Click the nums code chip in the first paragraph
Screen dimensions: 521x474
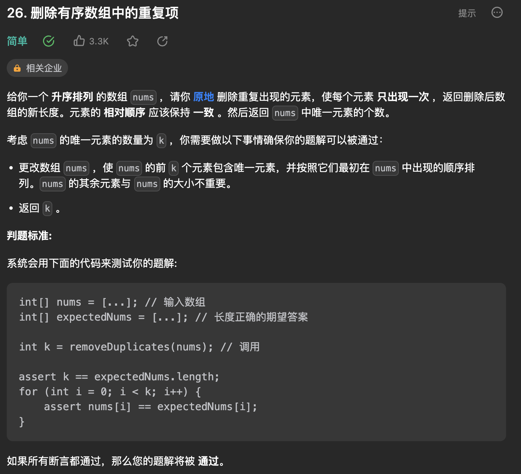pos(143,97)
